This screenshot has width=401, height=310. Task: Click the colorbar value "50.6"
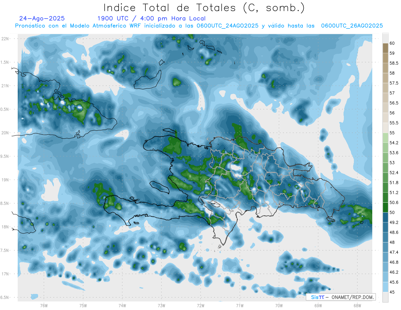click(x=394, y=203)
